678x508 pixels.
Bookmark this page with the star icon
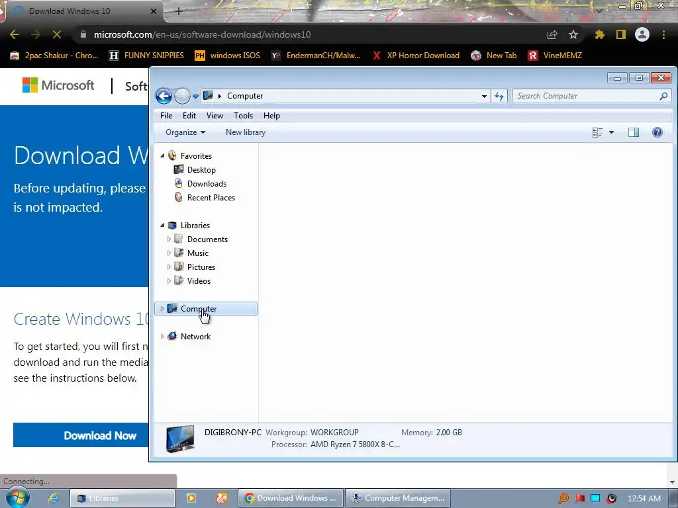pyautogui.click(x=573, y=34)
